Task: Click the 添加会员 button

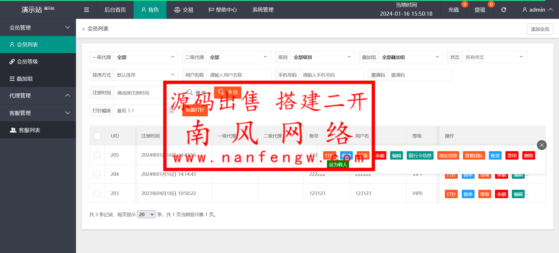Action: (x=540, y=29)
